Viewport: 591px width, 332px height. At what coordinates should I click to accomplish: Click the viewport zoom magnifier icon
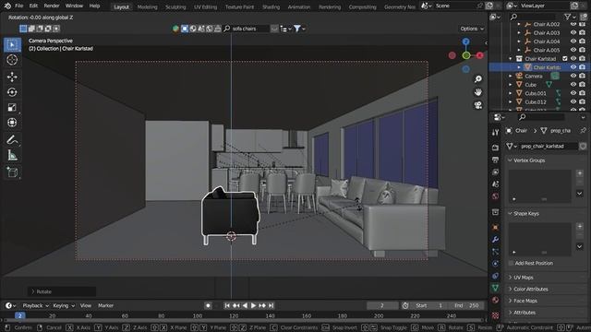[478, 79]
